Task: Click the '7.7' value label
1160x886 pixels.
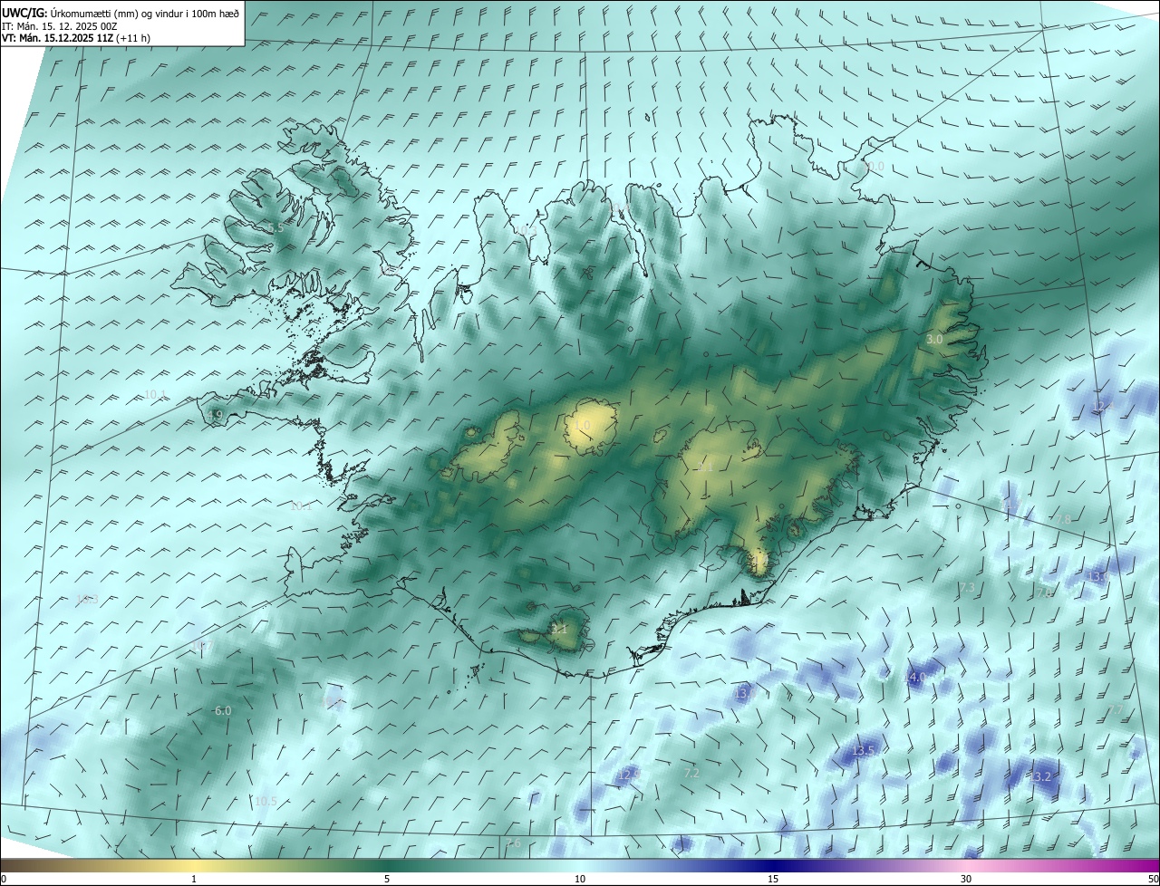Action: [1116, 710]
